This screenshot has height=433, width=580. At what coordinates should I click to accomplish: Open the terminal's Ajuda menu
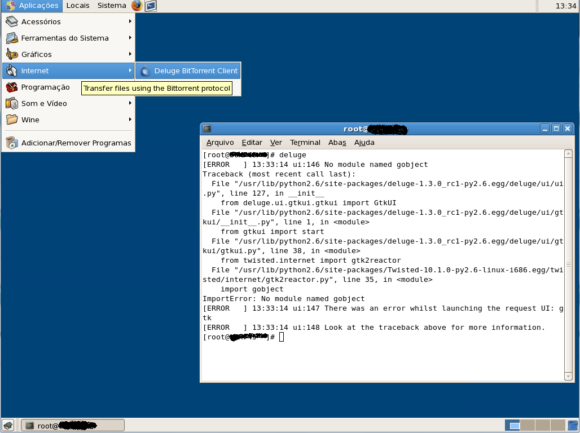[364, 143]
